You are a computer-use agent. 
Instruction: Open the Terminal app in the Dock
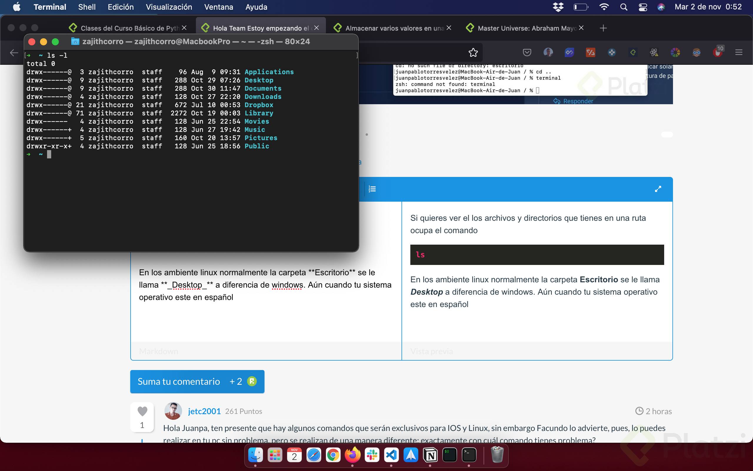pos(469,455)
